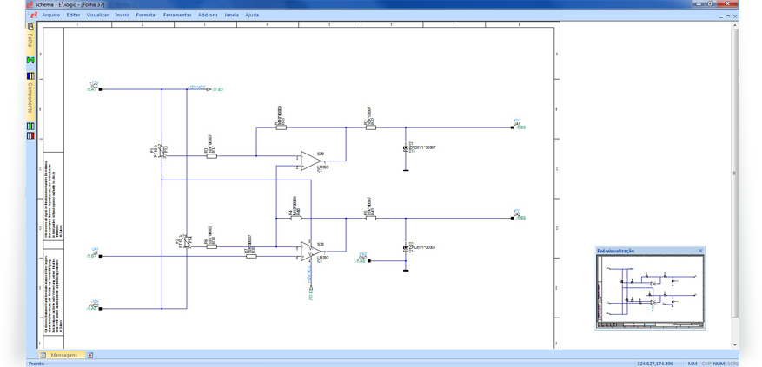Viewport: 762px width, 367px height.
Task: Close the Pré-visualização panel
Action: click(x=700, y=251)
